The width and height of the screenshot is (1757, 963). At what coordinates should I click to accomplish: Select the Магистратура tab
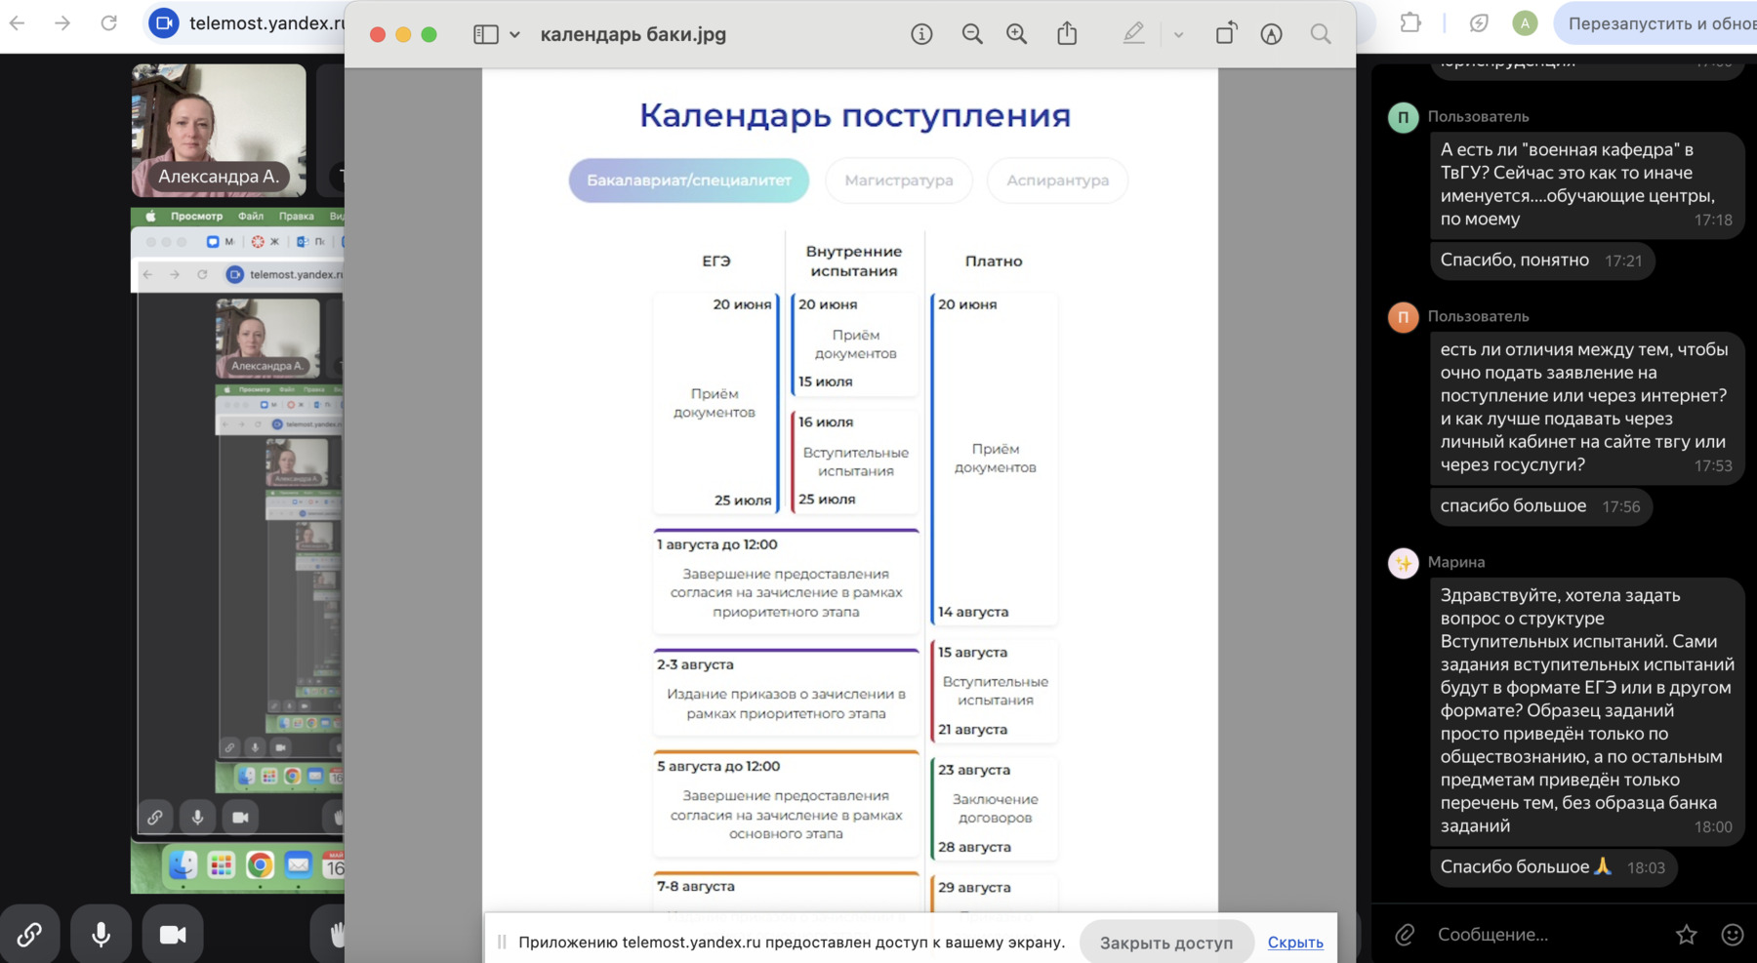coord(899,181)
